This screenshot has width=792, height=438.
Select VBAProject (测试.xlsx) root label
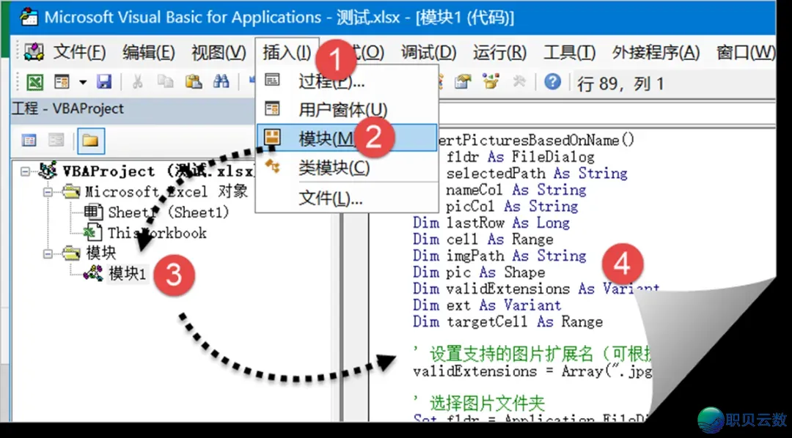tap(160, 171)
